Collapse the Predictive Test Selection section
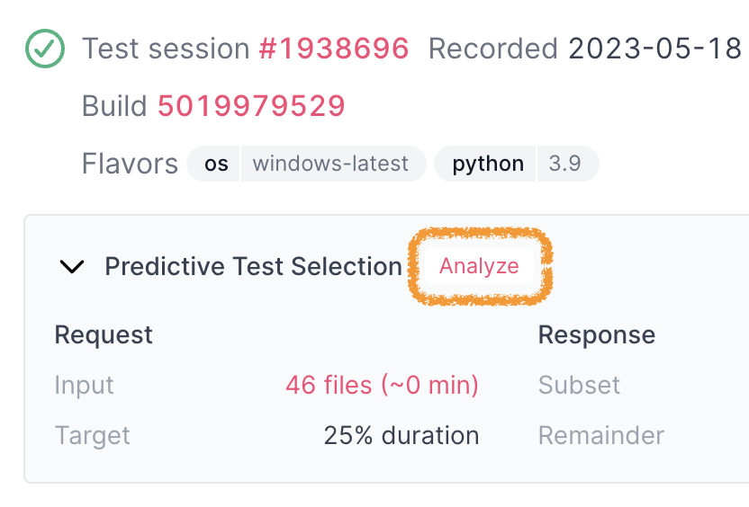 coord(72,266)
